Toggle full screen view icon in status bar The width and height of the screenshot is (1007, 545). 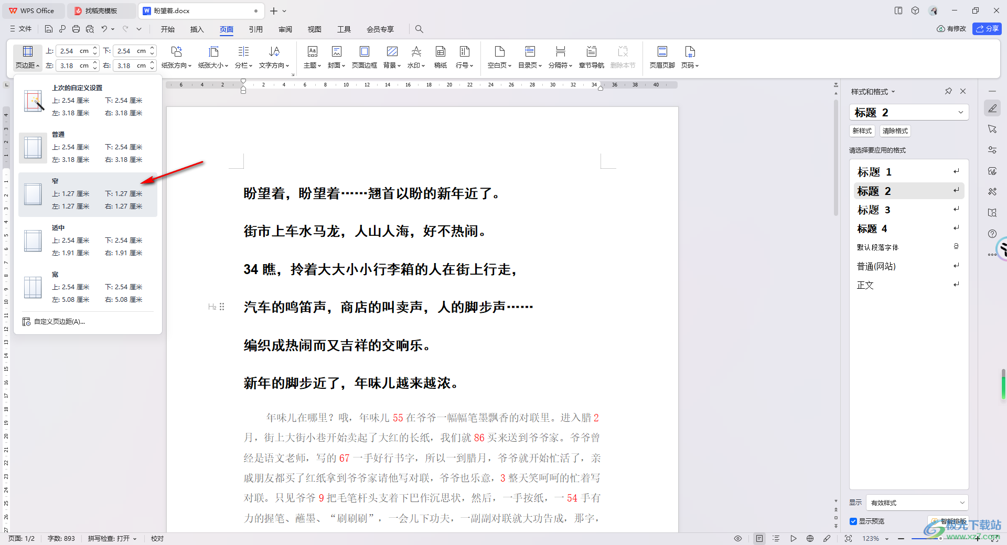849,539
